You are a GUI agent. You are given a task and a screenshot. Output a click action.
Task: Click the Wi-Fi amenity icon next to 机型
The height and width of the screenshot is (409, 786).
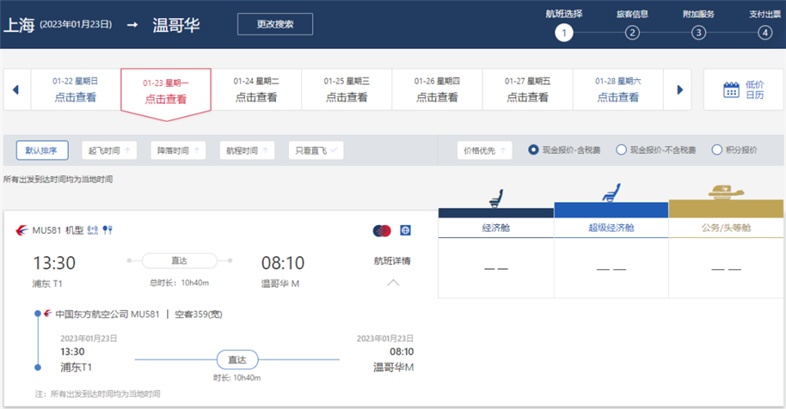(x=93, y=231)
